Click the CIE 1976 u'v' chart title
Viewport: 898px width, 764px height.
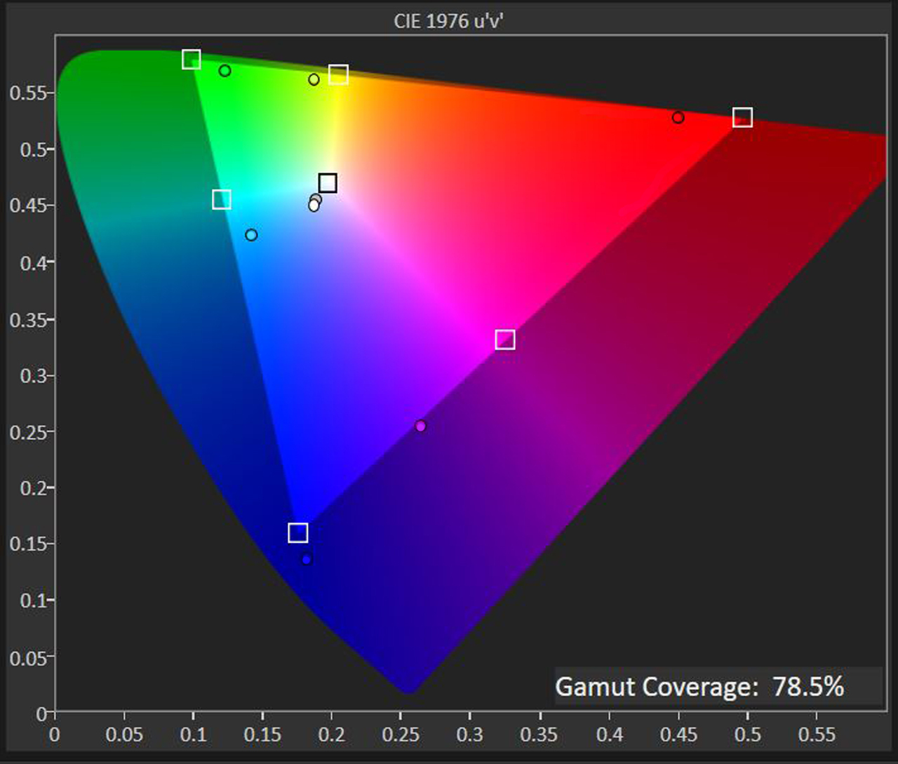point(449,21)
